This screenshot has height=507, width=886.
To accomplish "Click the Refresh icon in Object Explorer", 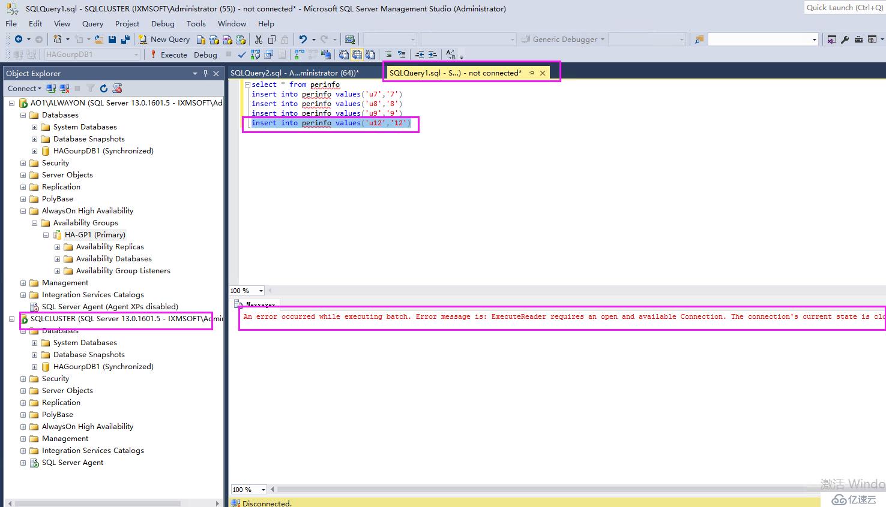I will pyautogui.click(x=104, y=89).
